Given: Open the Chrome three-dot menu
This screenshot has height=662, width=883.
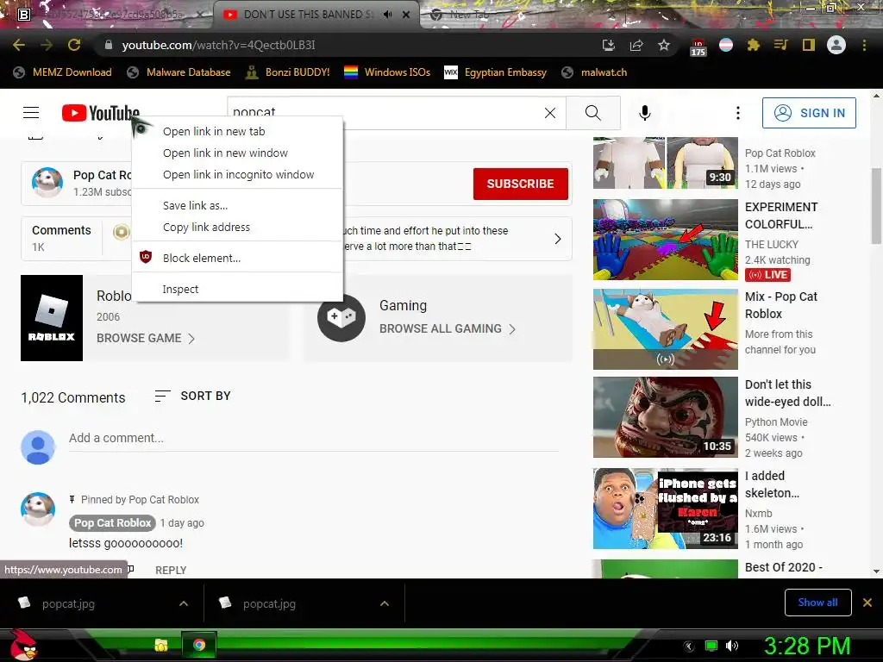Looking at the screenshot, I should click(864, 45).
